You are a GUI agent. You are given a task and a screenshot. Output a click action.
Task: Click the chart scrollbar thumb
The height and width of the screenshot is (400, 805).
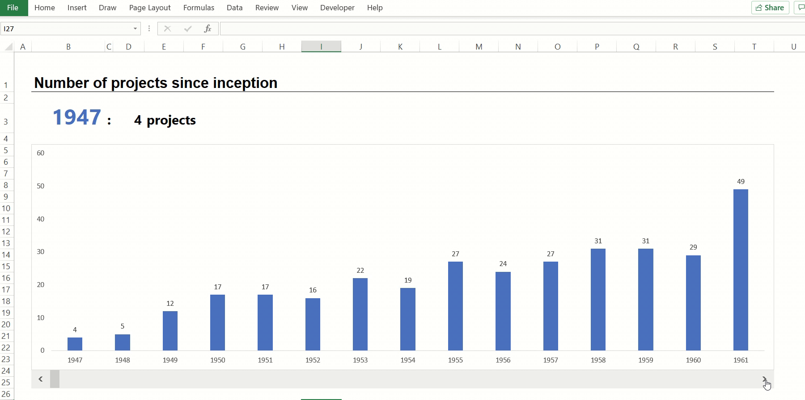[55, 379]
